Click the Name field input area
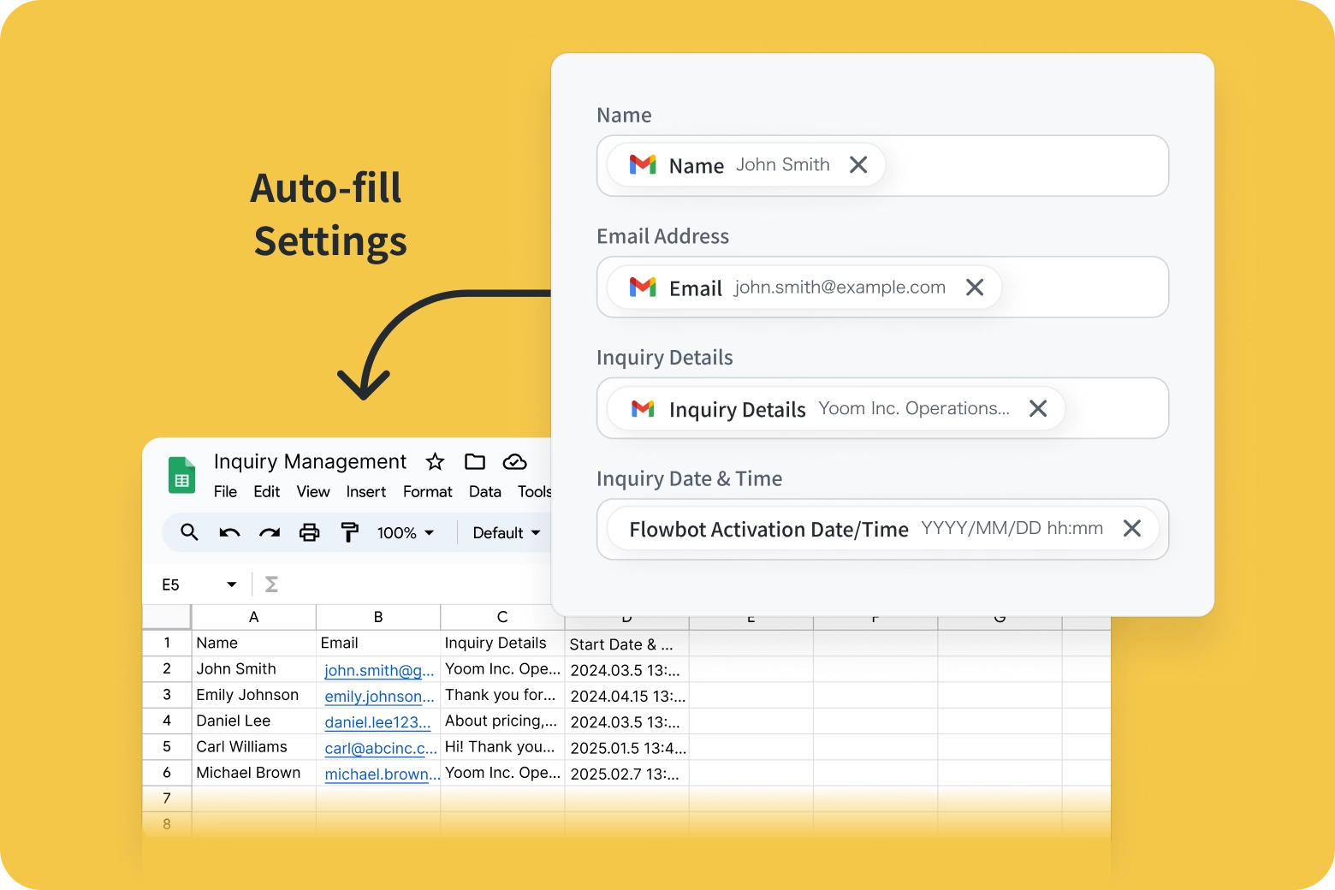Viewport: 1335px width, 890px height. tap(1027, 166)
